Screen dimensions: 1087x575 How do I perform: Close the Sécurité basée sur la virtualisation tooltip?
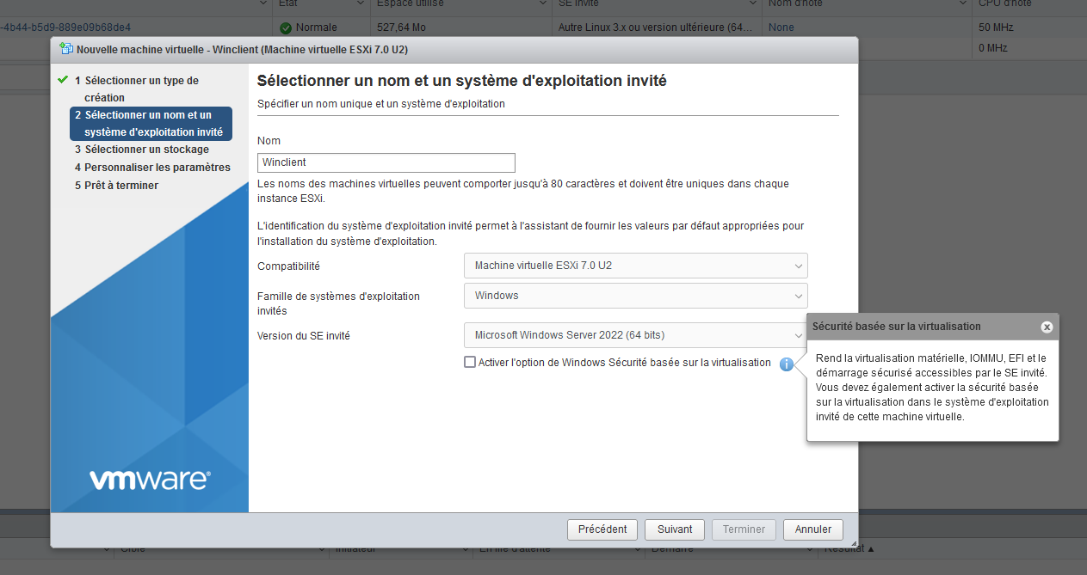click(x=1047, y=327)
